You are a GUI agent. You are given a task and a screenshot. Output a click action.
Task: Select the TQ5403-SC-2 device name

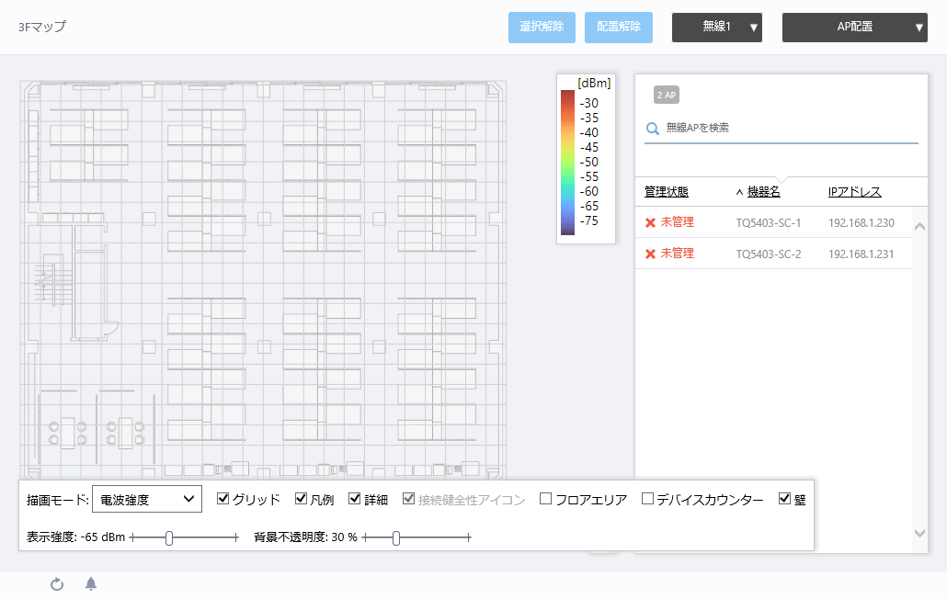pos(769,254)
